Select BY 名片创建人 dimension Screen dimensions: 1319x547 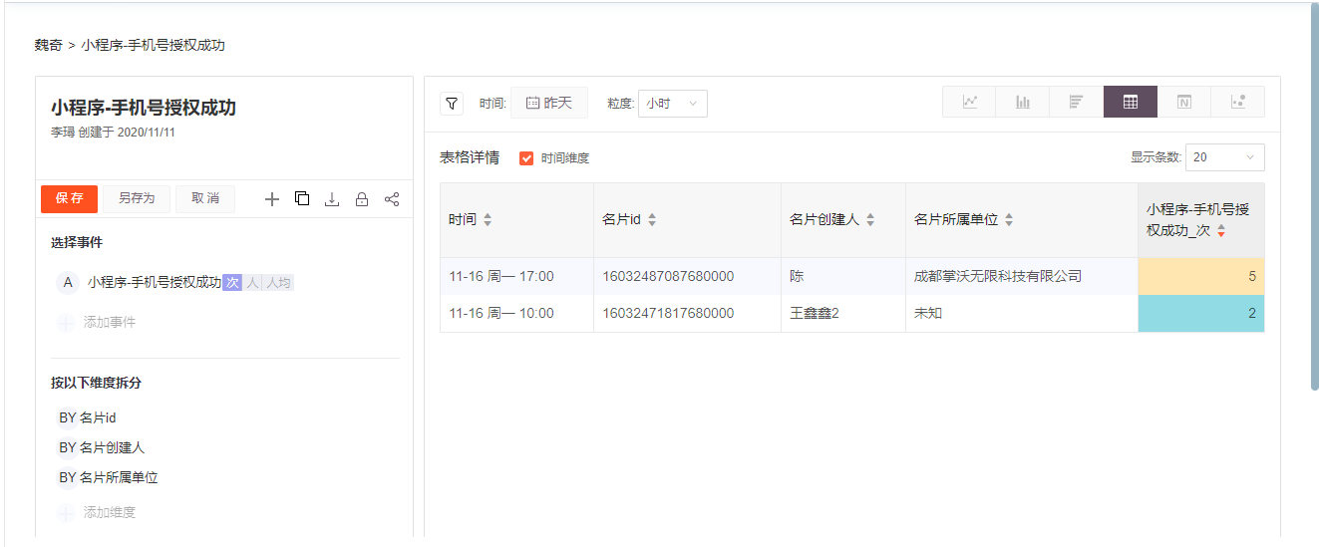[102, 448]
